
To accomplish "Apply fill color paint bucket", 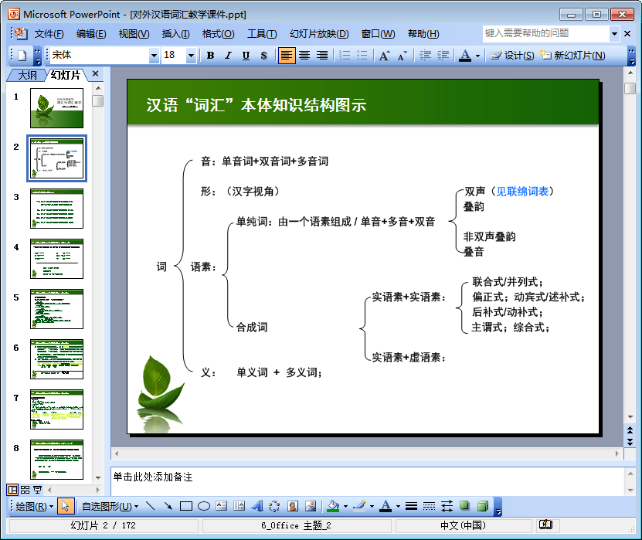I will (333, 507).
